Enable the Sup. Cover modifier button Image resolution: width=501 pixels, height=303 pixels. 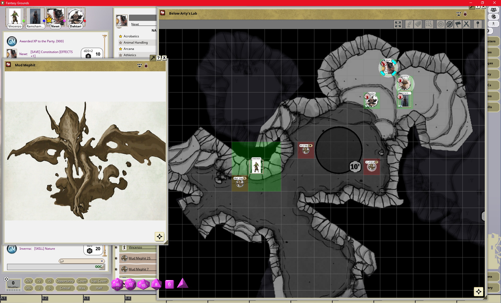click(99, 281)
